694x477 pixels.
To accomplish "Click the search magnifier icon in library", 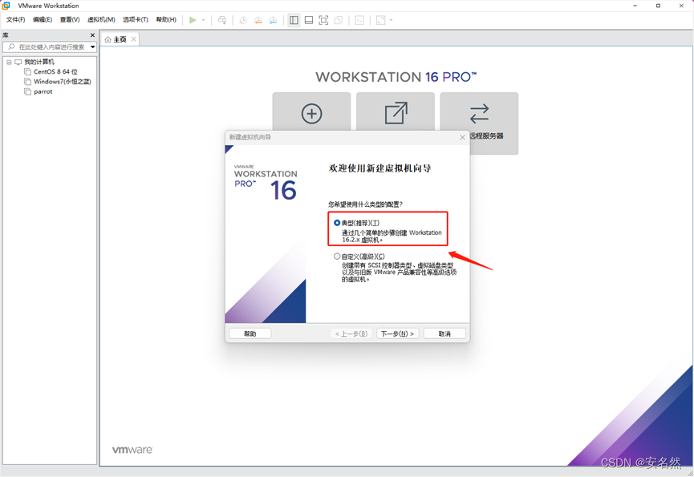I will pyautogui.click(x=11, y=46).
